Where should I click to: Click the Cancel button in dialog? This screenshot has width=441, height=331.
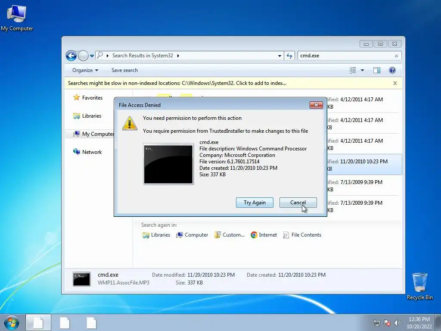[x=298, y=203]
